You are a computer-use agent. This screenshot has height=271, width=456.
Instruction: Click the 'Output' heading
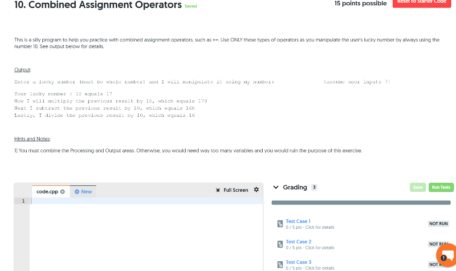[22, 70]
